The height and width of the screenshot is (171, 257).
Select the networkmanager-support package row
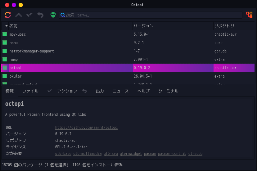(128, 51)
